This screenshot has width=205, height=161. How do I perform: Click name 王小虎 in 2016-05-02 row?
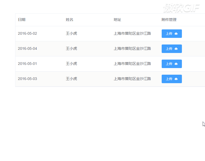[71, 33]
